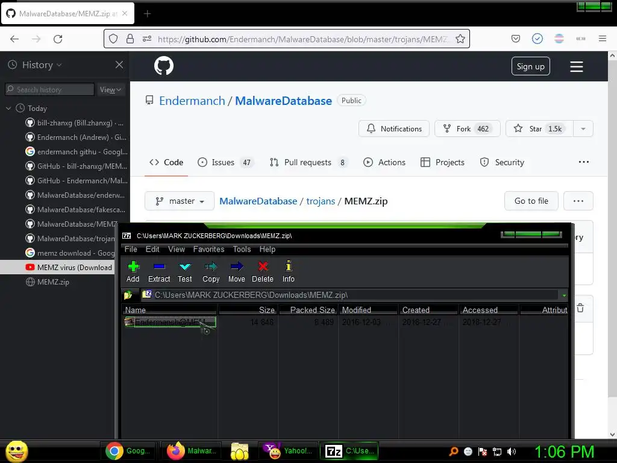The height and width of the screenshot is (463, 617).
Task: Open the 7-Zip Tools menu
Action: [x=242, y=249]
